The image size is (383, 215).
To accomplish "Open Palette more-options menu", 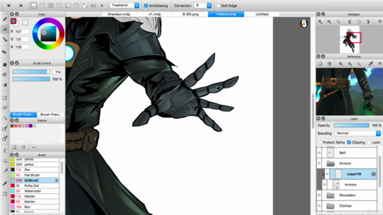I will click(x=34, y=148).
